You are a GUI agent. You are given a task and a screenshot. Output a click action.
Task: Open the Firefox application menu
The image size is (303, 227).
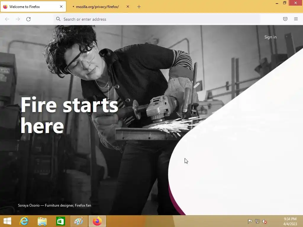296,19
